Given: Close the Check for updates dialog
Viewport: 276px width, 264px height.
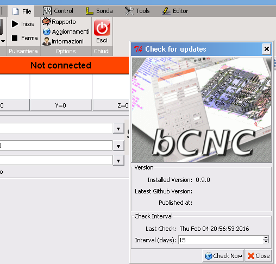Looking at the screenshot, I should click(x=267, y=49).
